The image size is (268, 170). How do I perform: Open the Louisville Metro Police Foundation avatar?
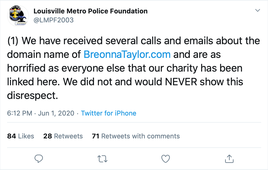pyautogui.click(x=18, y=16)
